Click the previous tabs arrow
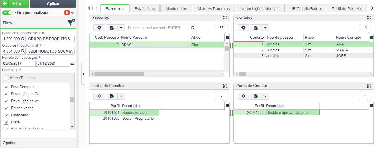Viewport: 378px width, 148px height. click(x=96, y=8)
